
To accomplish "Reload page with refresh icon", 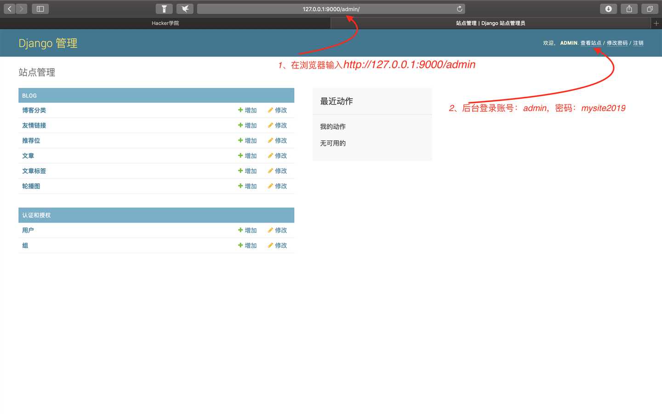I will [x=459, y=9].
